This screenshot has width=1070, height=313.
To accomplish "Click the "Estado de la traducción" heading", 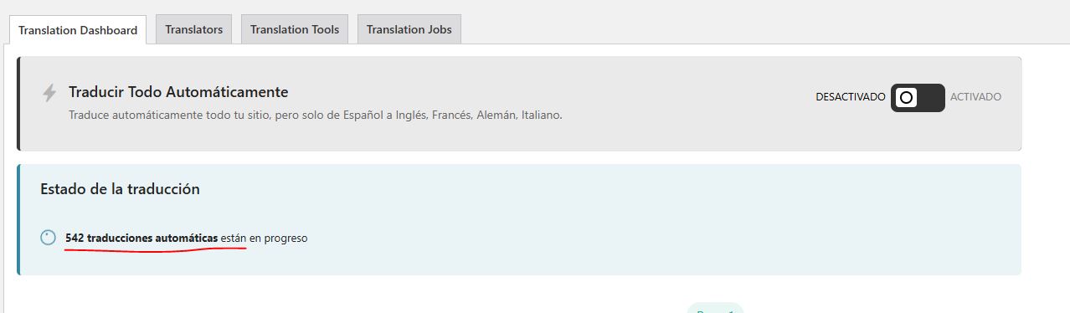I will [120, 189].
